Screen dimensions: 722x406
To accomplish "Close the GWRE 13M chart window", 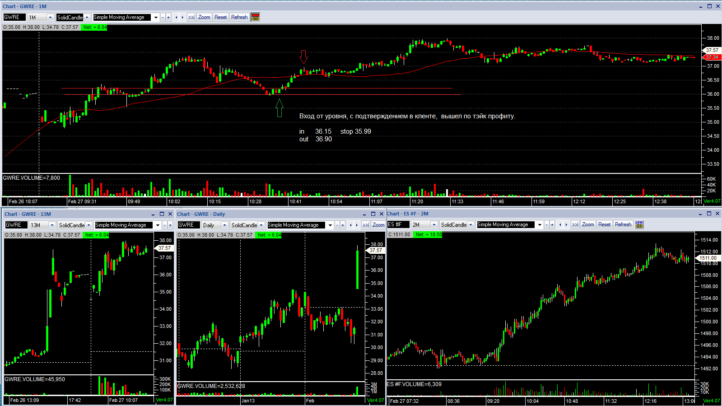I will (170, 214).
